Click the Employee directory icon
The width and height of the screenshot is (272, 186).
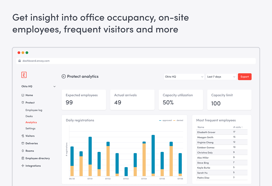(x=23, y=158)
